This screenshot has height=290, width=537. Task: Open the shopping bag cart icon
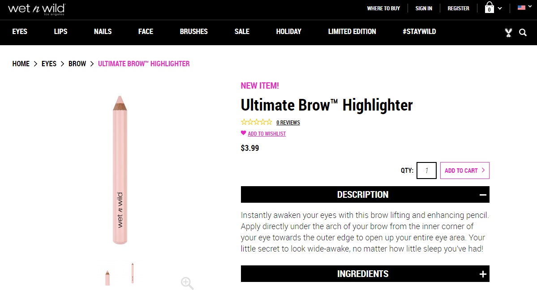(489, 8)
